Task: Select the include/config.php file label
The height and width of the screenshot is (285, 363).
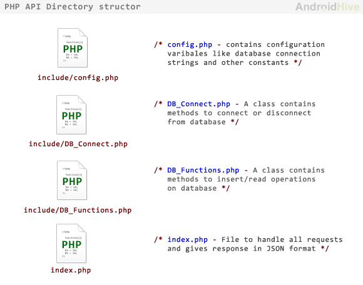Action: pos(78,77)
